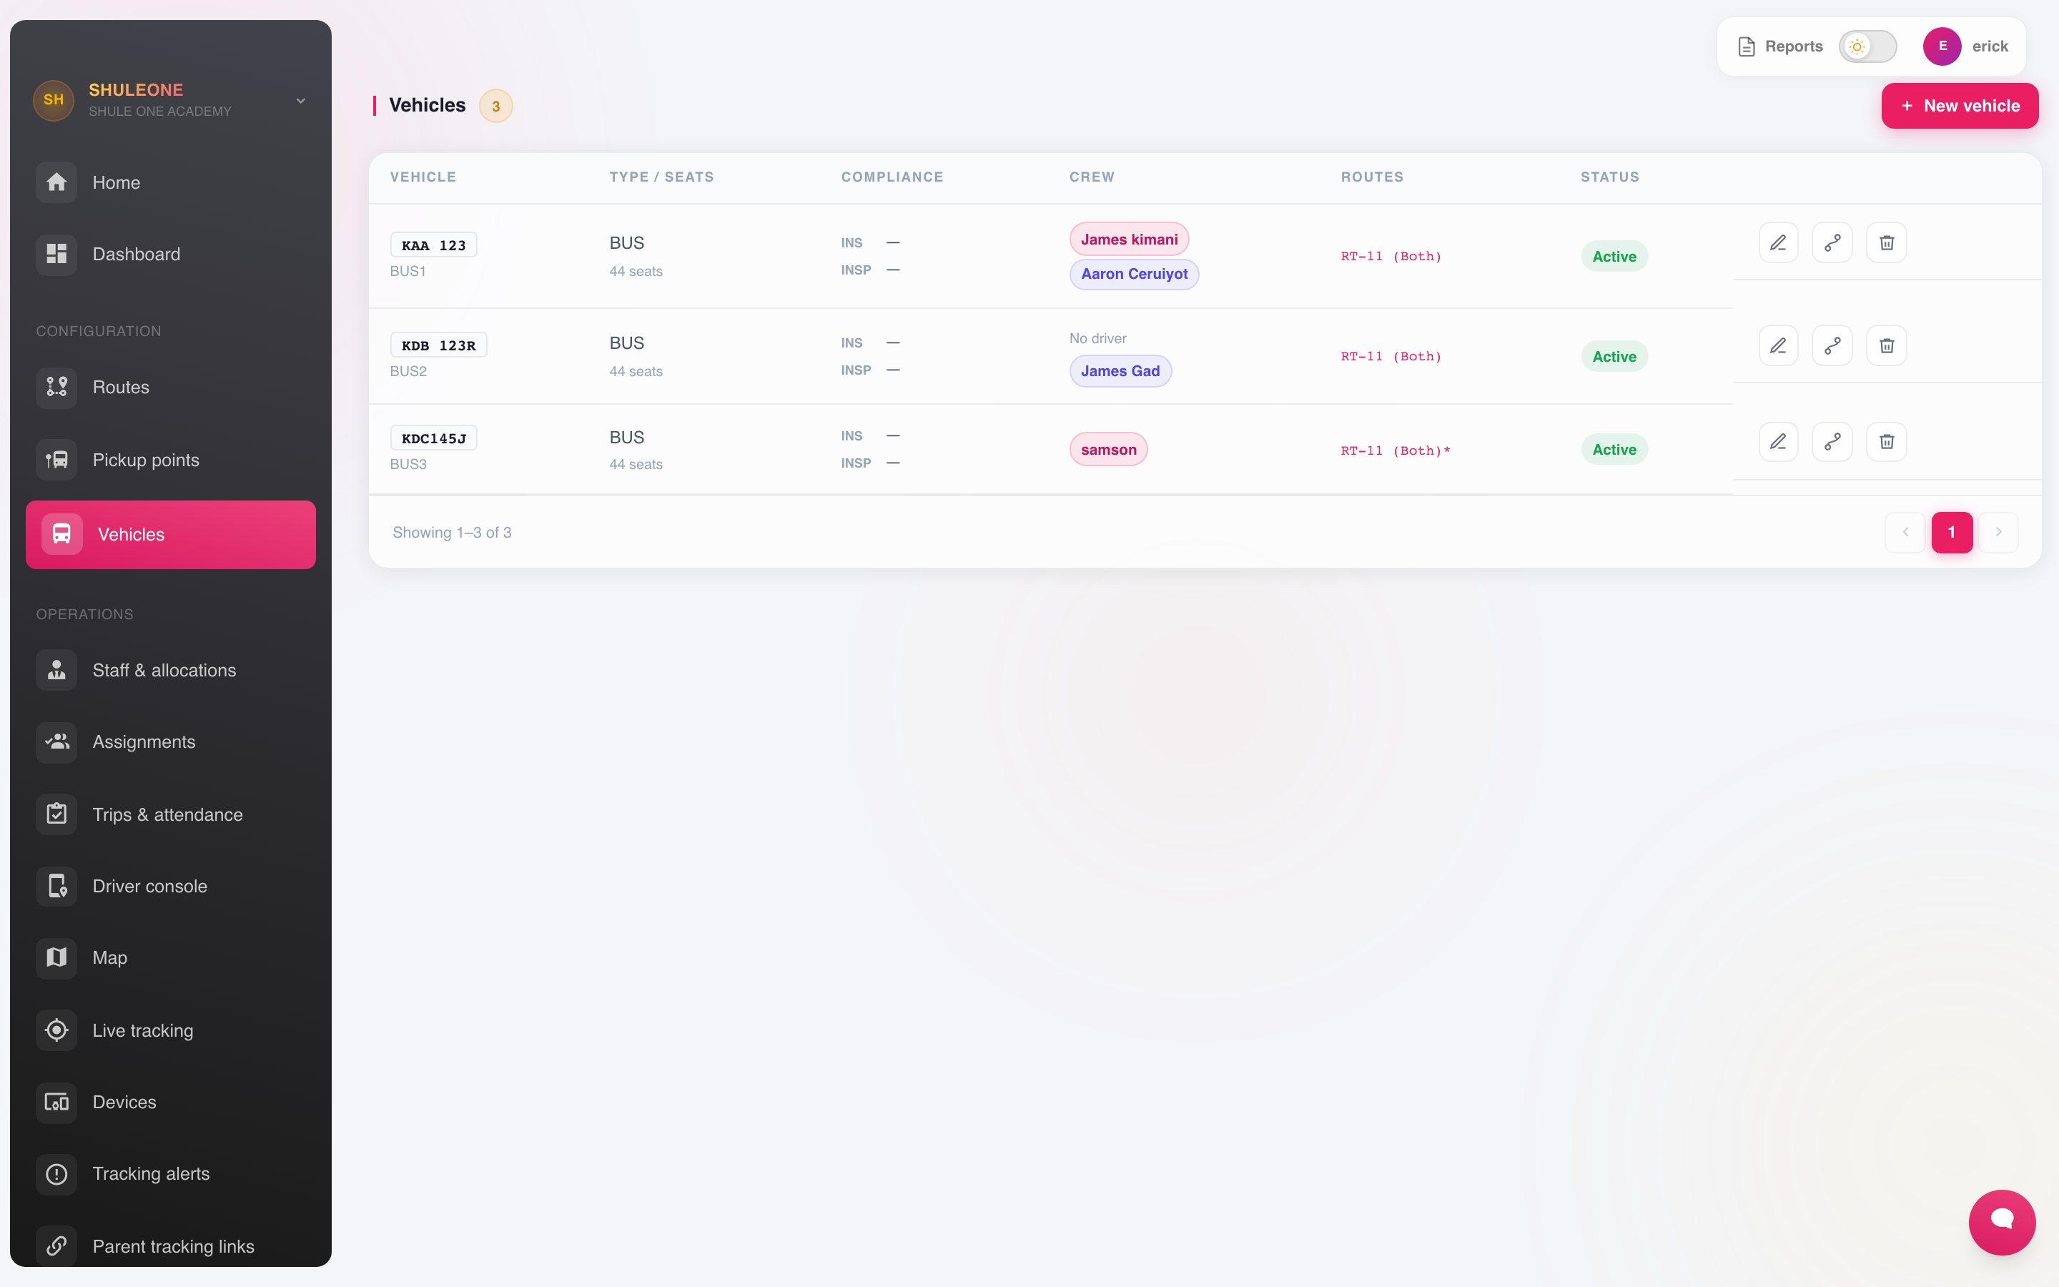
Task: Click the Pickup points bus-stop icon
Action: [56, 460]
